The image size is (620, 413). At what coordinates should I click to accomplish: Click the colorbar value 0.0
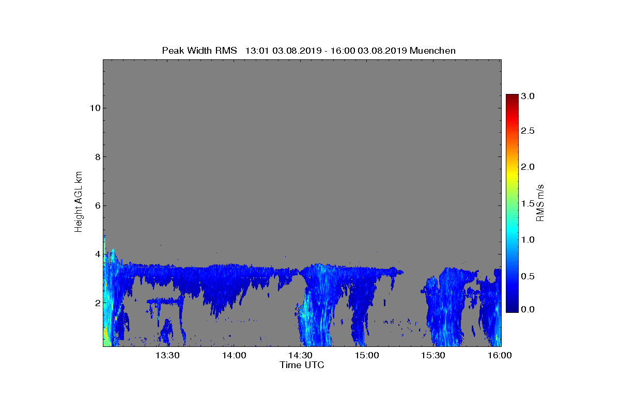pyautogui.click(x=528, y=309)
